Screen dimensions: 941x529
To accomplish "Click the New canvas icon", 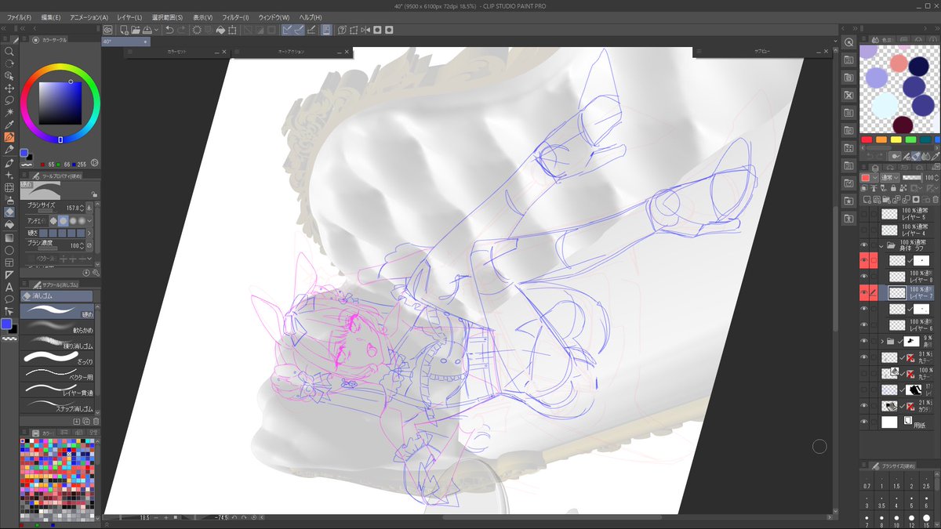I will 124,30.
